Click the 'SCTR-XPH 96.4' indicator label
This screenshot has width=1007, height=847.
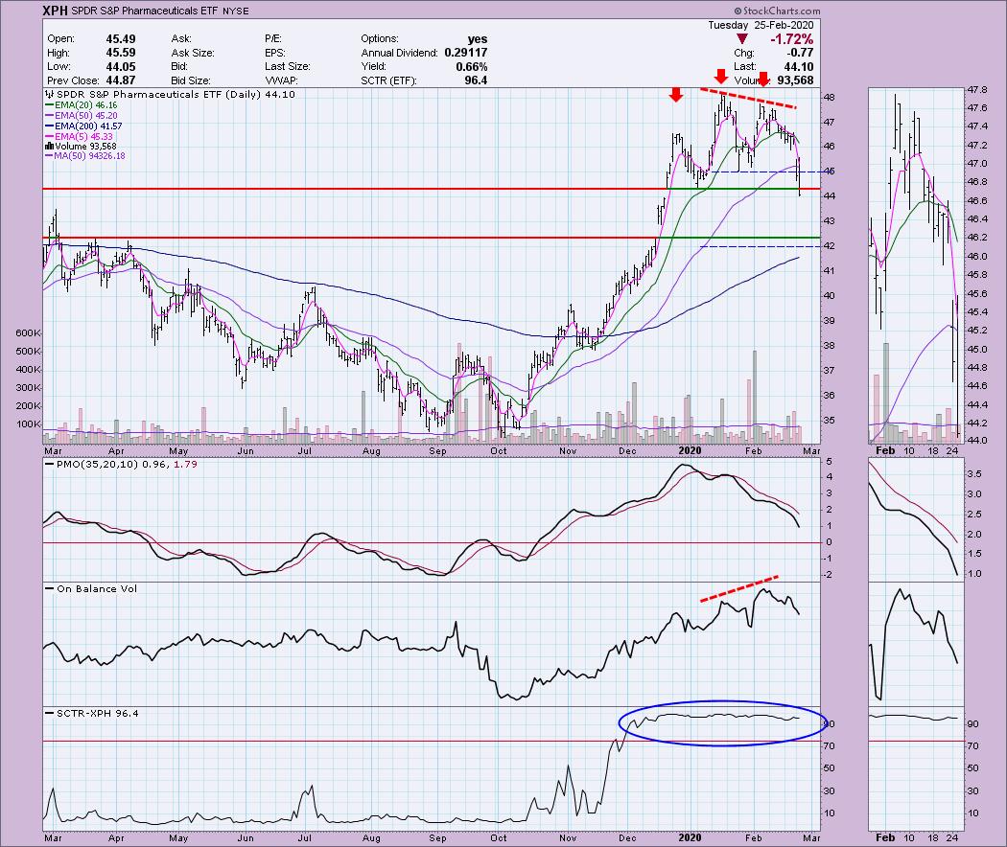98,713
